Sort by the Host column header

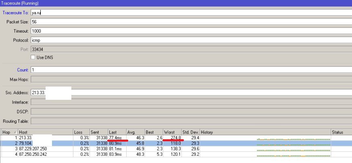click(x=46, y=132)
